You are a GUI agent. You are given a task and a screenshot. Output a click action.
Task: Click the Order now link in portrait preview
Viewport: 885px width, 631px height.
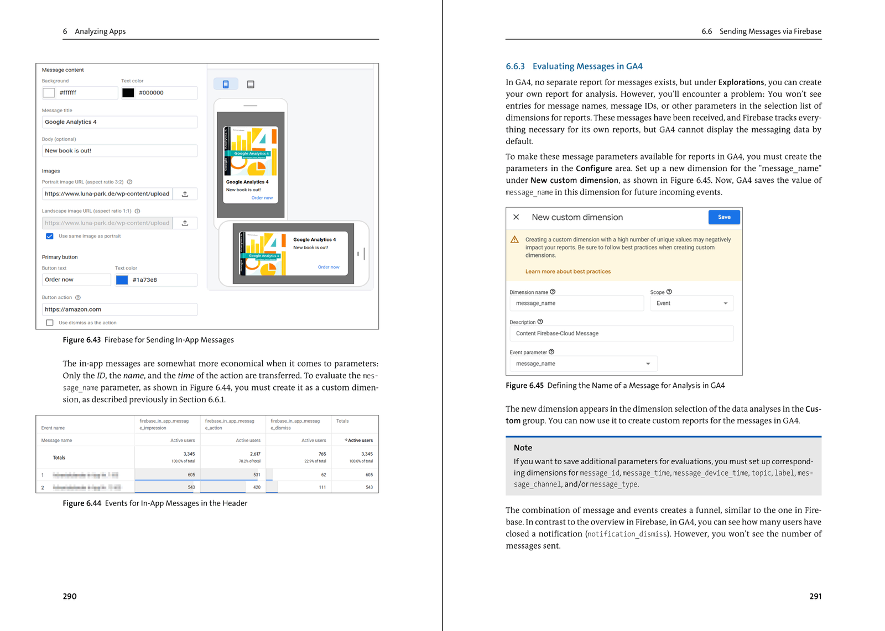(x=262, y=198)
